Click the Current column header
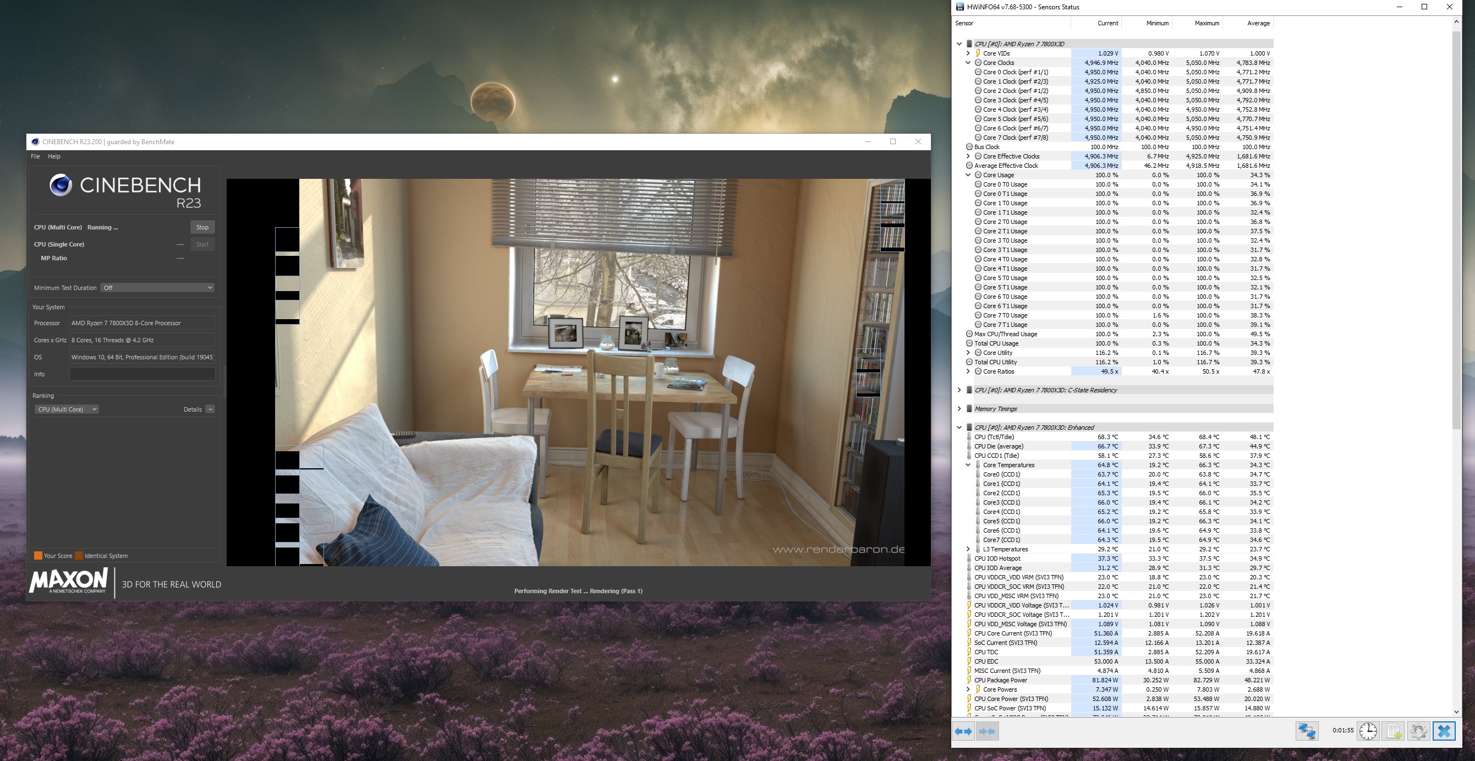This screenshot has height=761, width=1475. [x=1096, y=23]
